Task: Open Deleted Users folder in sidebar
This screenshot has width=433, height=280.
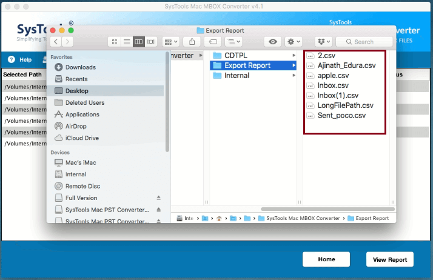Action: pos(79,102)
